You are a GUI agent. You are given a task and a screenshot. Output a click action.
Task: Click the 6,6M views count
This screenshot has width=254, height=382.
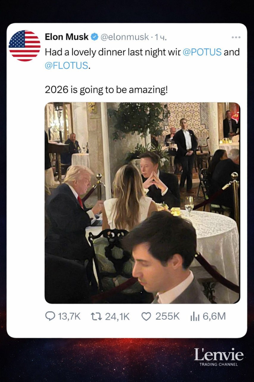click(214, 316)
